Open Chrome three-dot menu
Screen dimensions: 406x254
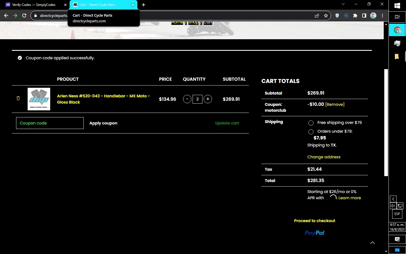click(382, 16)
